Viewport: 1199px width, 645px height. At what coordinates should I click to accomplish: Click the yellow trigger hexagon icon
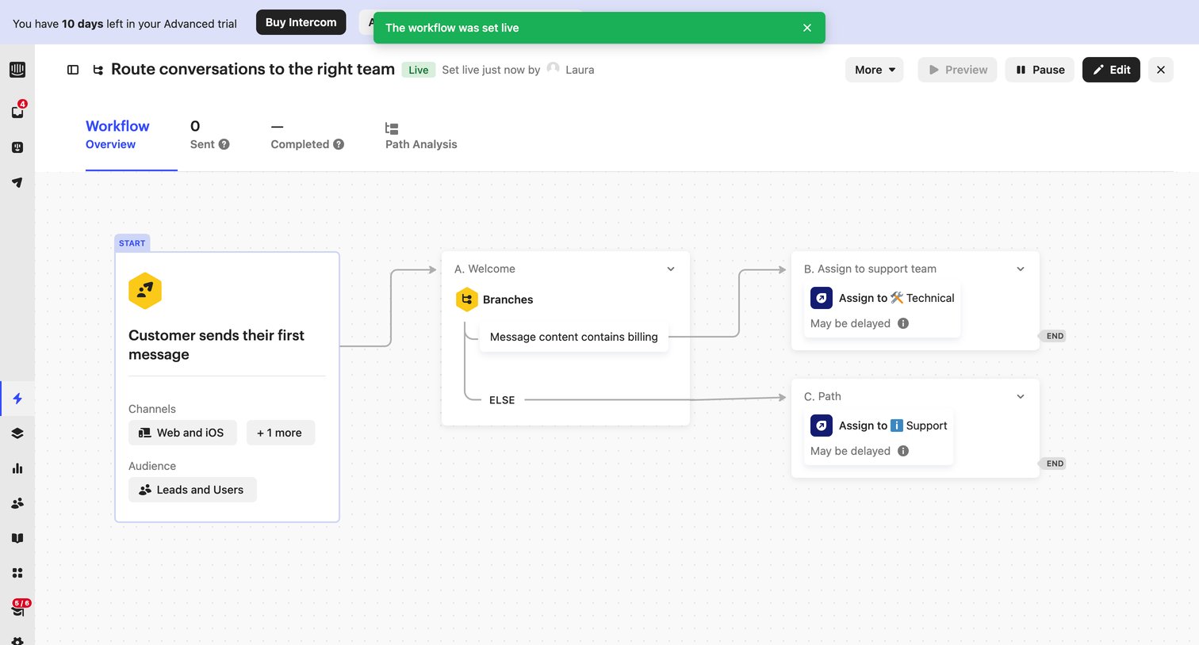(145, 291)
